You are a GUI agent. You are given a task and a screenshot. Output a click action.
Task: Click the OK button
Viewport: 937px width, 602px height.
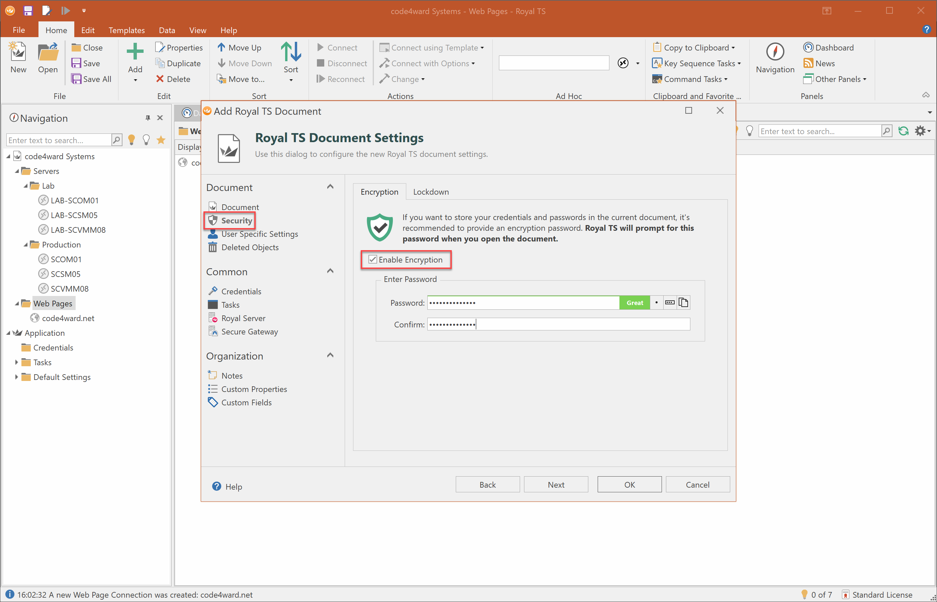point(629,484)
